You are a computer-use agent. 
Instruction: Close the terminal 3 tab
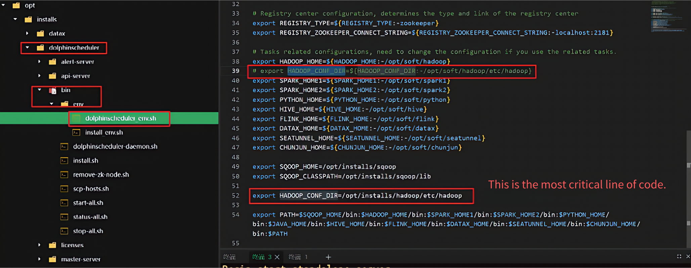pos(277,257)
